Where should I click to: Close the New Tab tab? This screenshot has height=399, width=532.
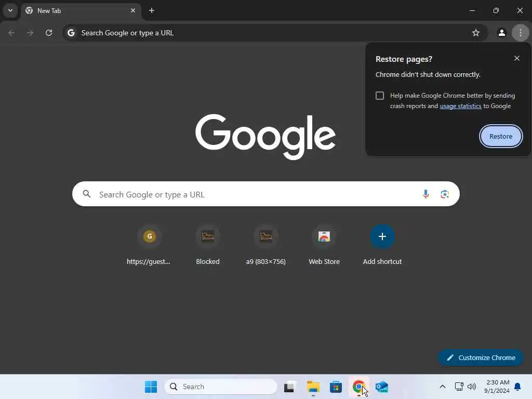coord(133,10)
